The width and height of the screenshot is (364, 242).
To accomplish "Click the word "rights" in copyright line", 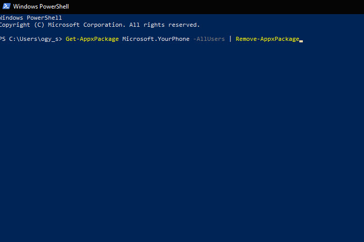I will [154, 25].
